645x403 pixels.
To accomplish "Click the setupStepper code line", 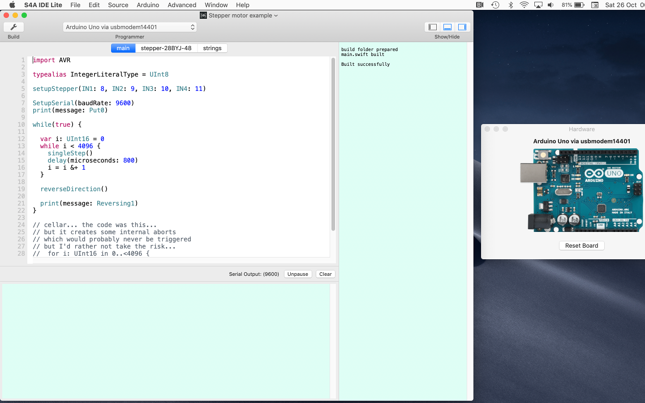I will point(119,89).
